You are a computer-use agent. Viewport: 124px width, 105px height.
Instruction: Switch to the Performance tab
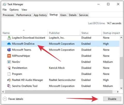(x=24, y=15)
